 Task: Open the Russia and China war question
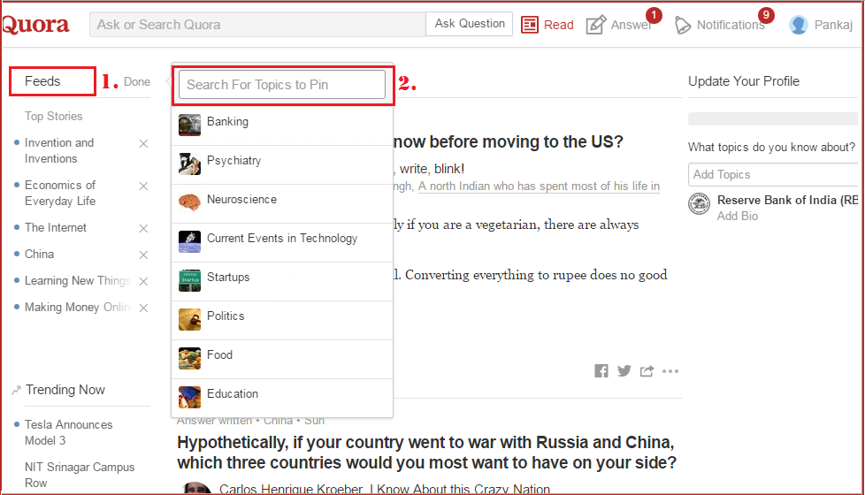[426, 453]
